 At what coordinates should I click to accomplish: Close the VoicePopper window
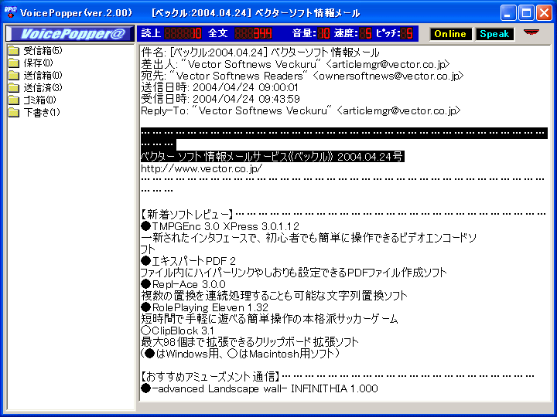[x=544, y=13]
